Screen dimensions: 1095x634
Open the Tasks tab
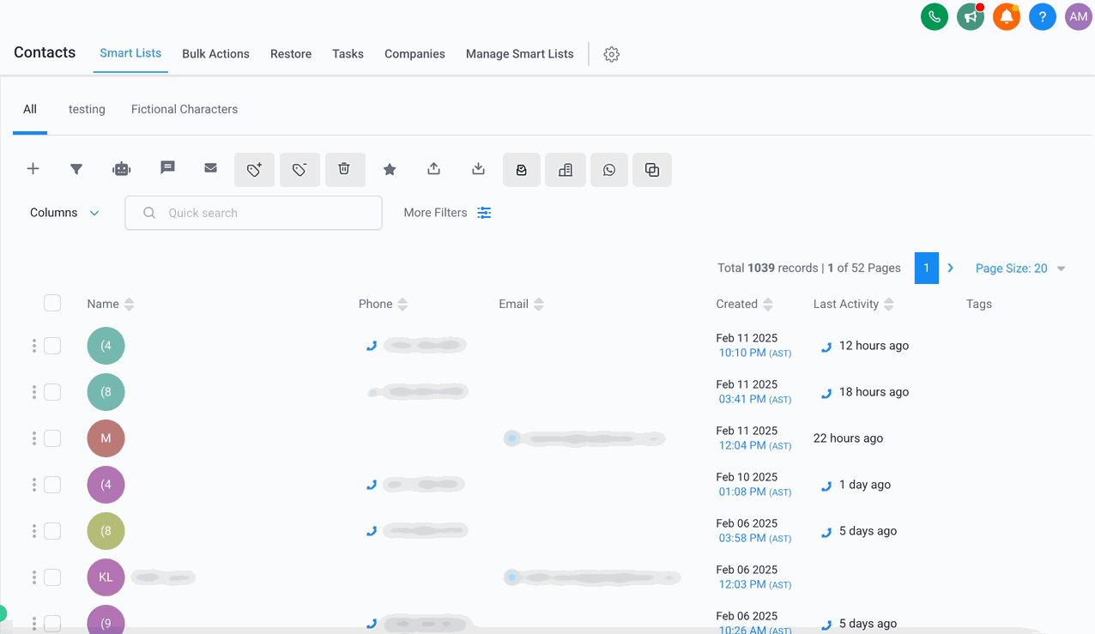pos(348,54)
